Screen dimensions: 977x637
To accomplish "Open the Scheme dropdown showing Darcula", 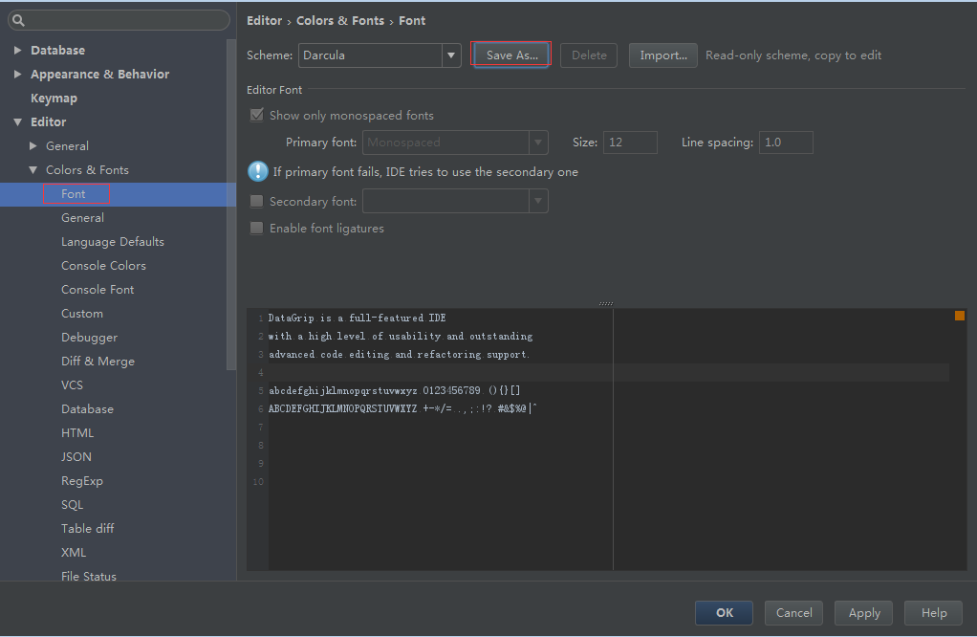I will tap(449, 55).
